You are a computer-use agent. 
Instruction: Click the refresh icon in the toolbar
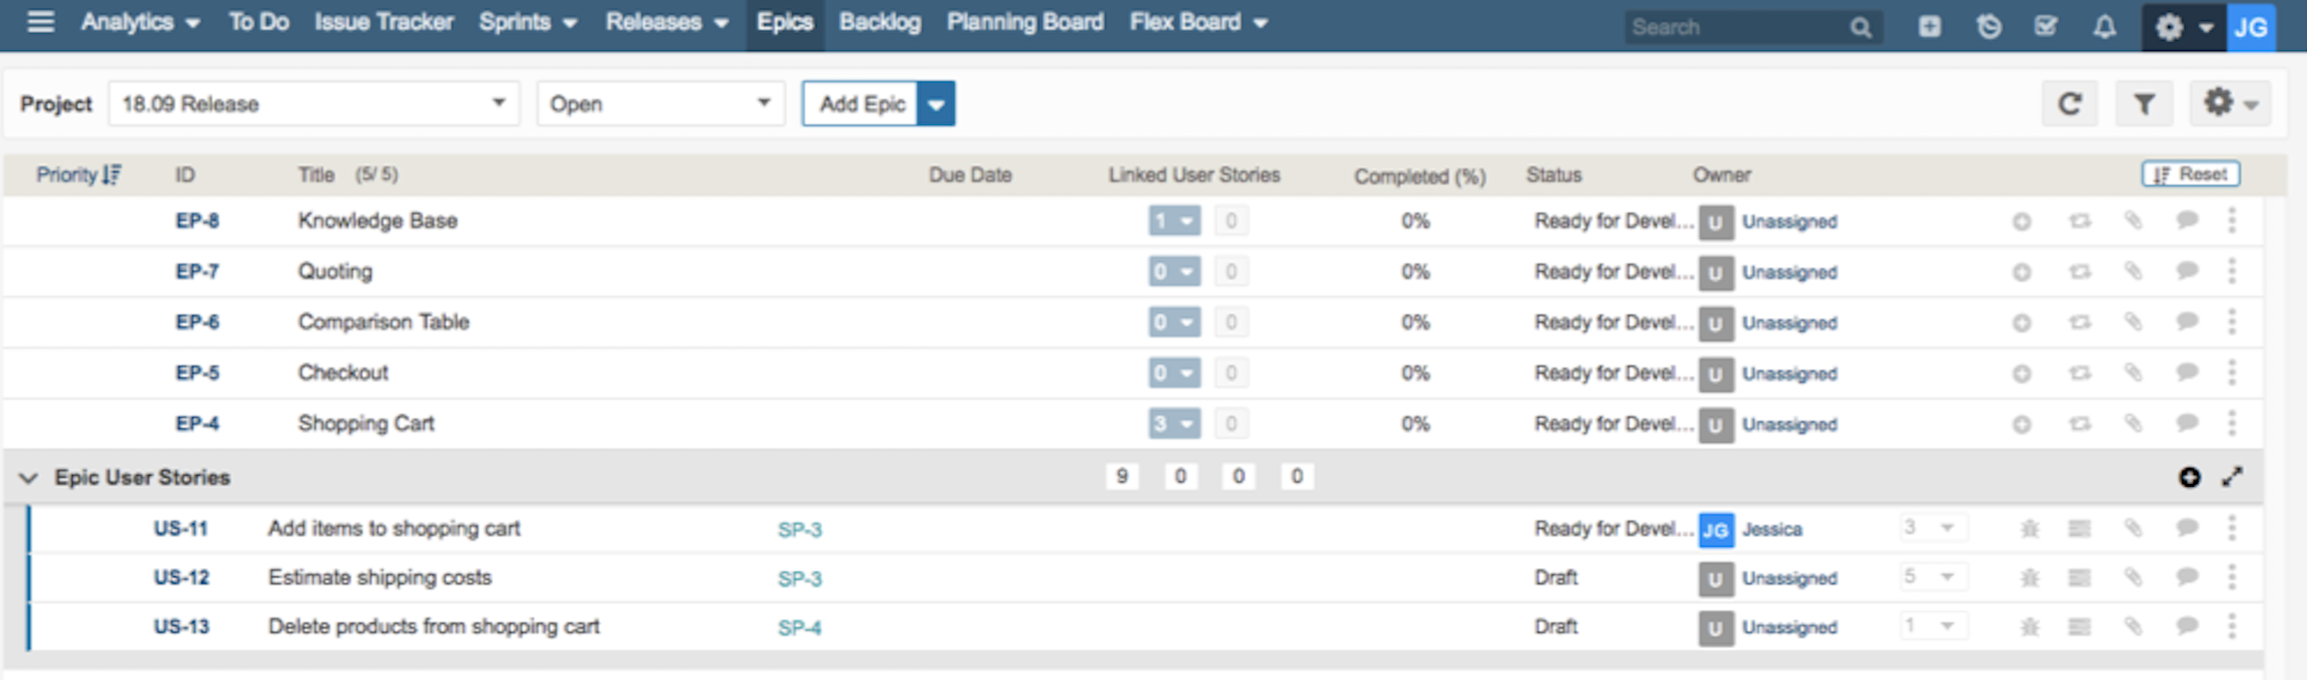pyautogui.click(x=2069, y=104)
